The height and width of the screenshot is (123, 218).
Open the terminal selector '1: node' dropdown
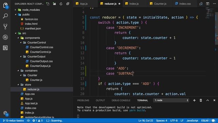click(x=171, y=100)
